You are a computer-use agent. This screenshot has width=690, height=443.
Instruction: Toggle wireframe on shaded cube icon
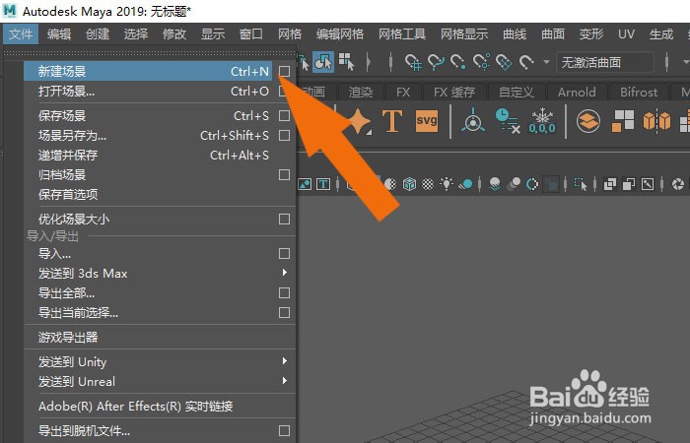coord(410,184)
